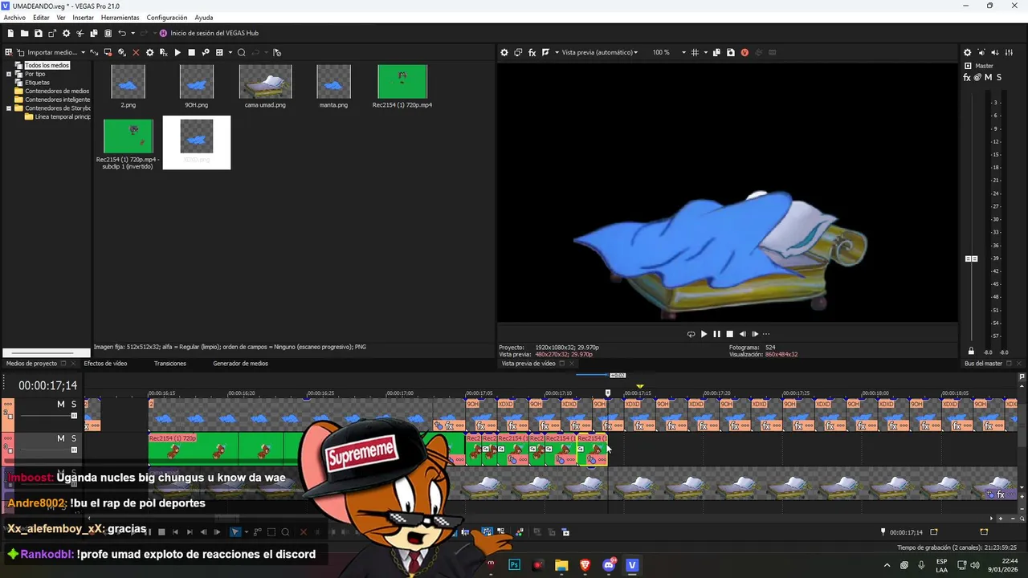1028x578 pixels.
Task: Open Vista previa (automático) quality dropdown
Action: point(599,52)
